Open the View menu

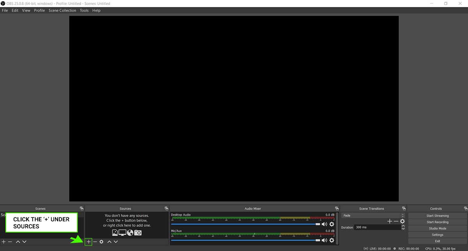click(26, 11)
